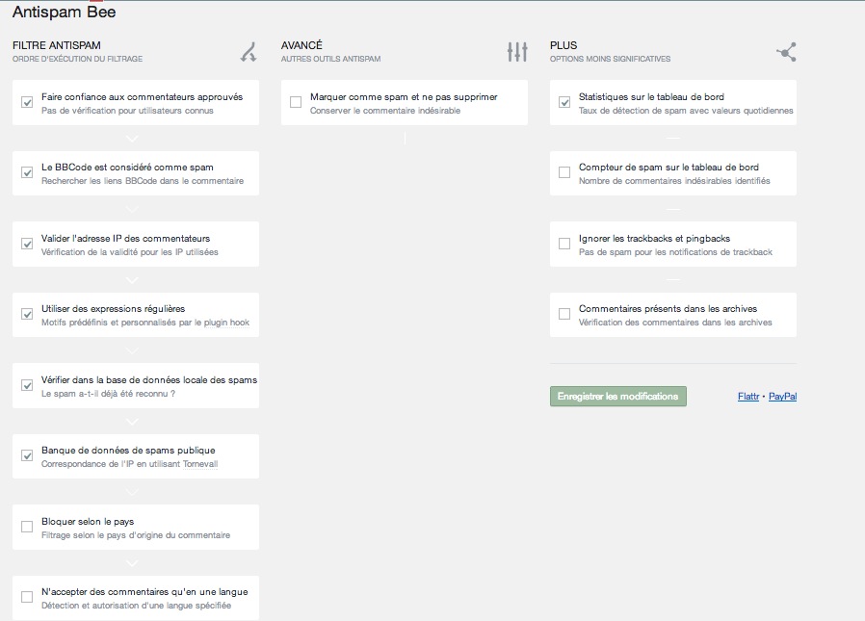Enable 'Bloquer selon le pays' option
The image size is (865, 621).
point(27,527)
